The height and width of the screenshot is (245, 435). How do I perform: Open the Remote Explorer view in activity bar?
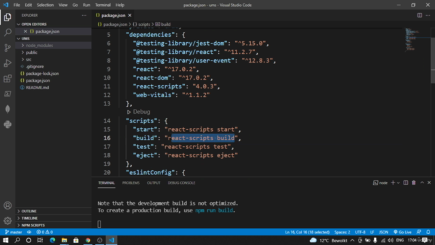click(x=7, y=94)
